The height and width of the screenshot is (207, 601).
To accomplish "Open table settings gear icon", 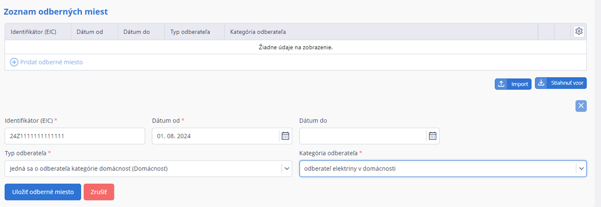I will 579,31.
